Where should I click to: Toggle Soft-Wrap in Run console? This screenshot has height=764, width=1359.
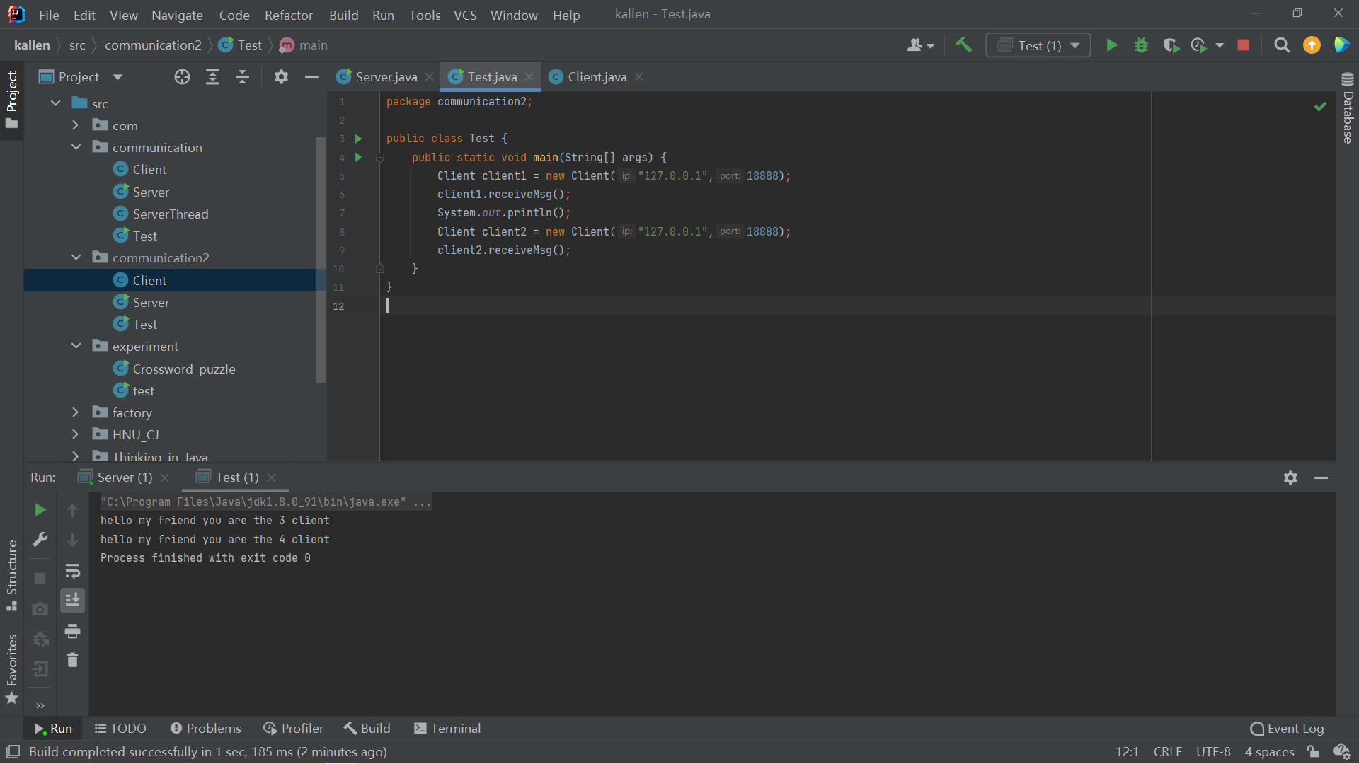pyautogui.click(x=72, y=571)
